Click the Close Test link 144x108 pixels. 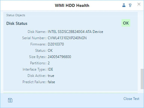(131, 99)
